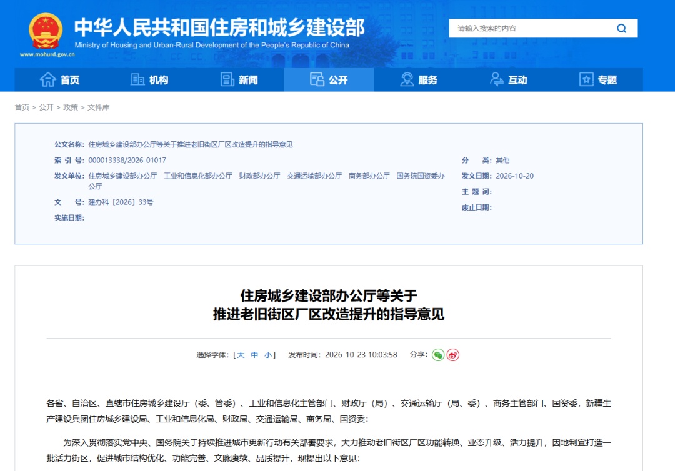This screenshot has width=675, height=471.
Task: Click issuer 交通运输部办公厅
Action: 314,176
